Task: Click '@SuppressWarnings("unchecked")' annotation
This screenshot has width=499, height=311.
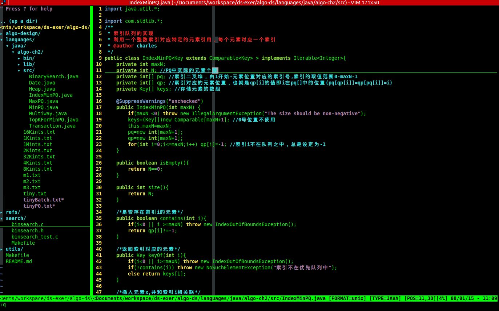Action: (160, 101)
